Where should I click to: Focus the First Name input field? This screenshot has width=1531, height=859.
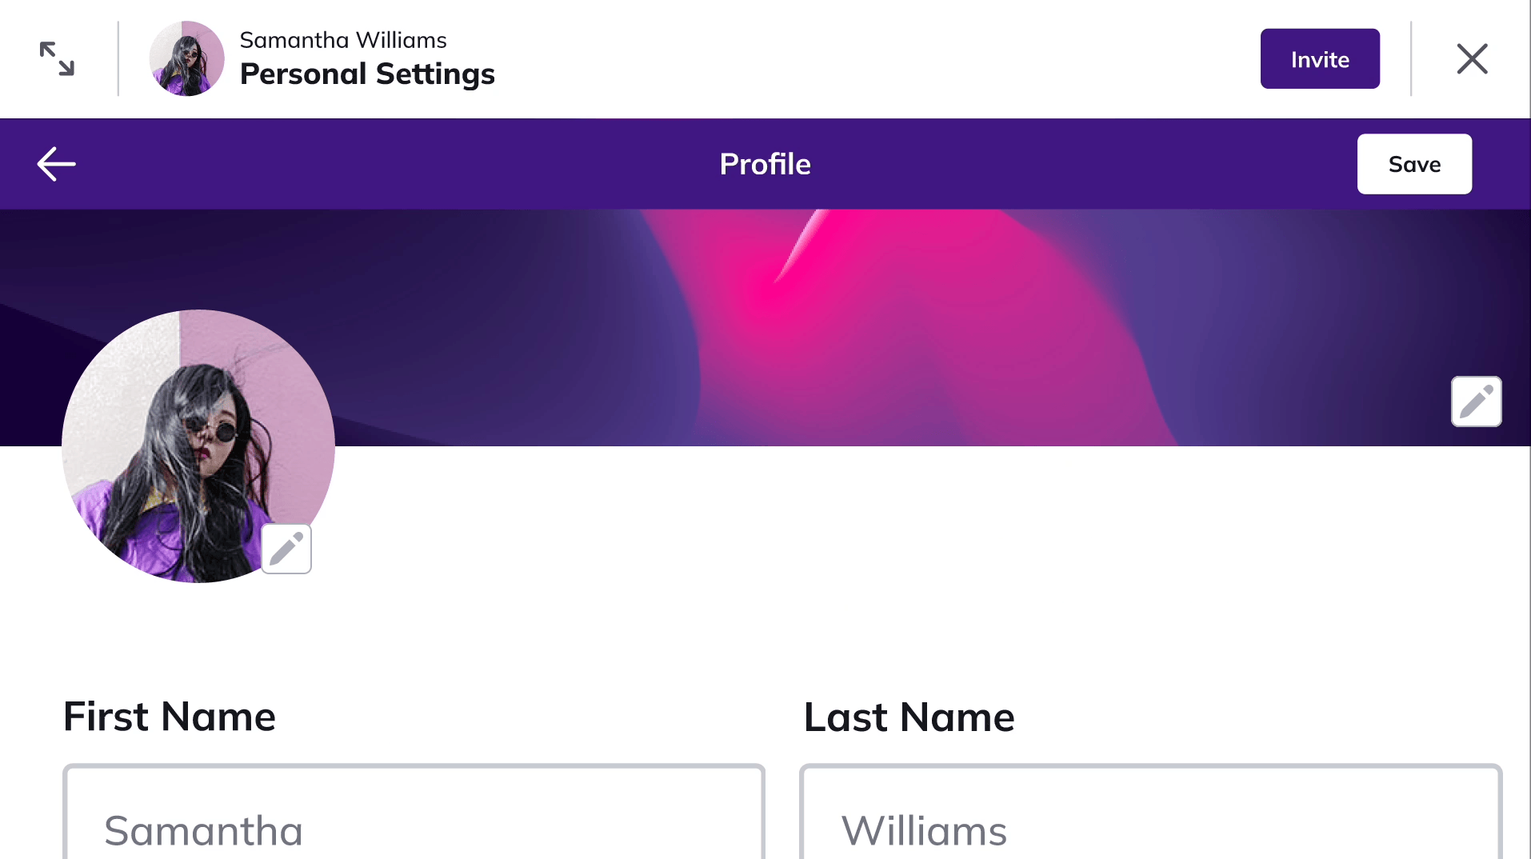coord(414,812)
